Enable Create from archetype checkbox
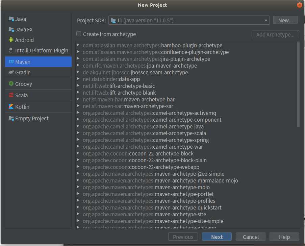This screenshot has height=246, width=305. [79, 34]
